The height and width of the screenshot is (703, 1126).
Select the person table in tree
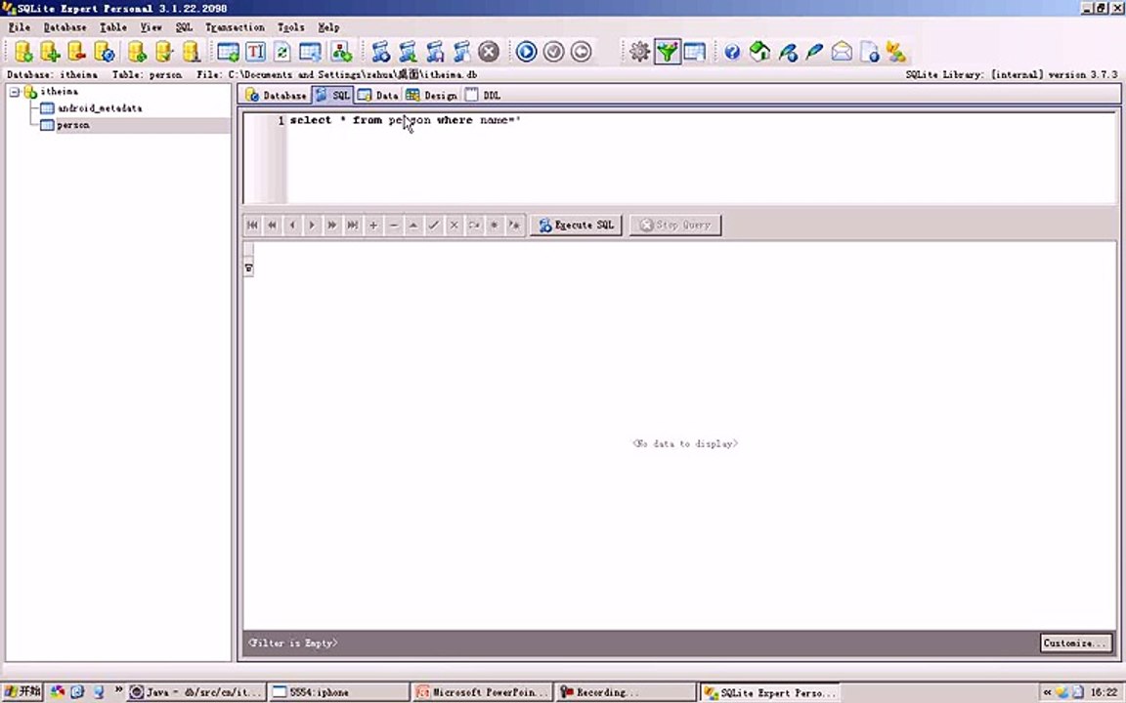click(73, 125)
